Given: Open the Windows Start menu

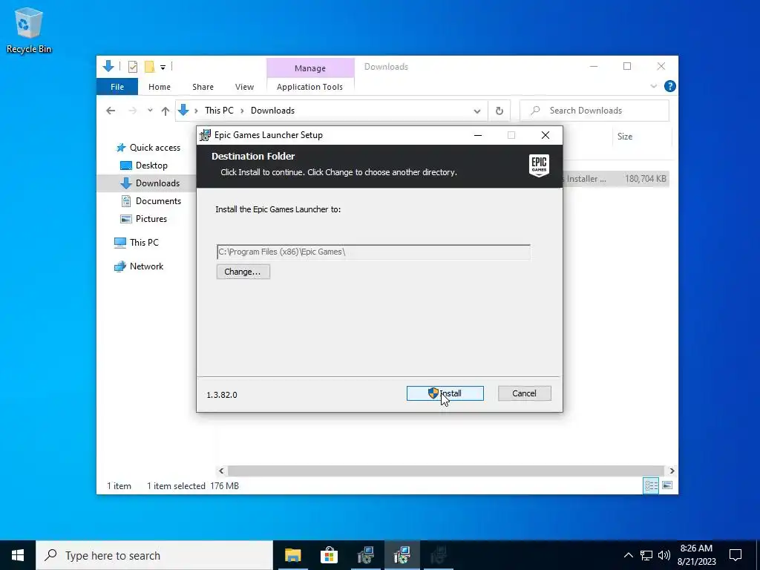Looking at the screenshot, I should [18, 555].
